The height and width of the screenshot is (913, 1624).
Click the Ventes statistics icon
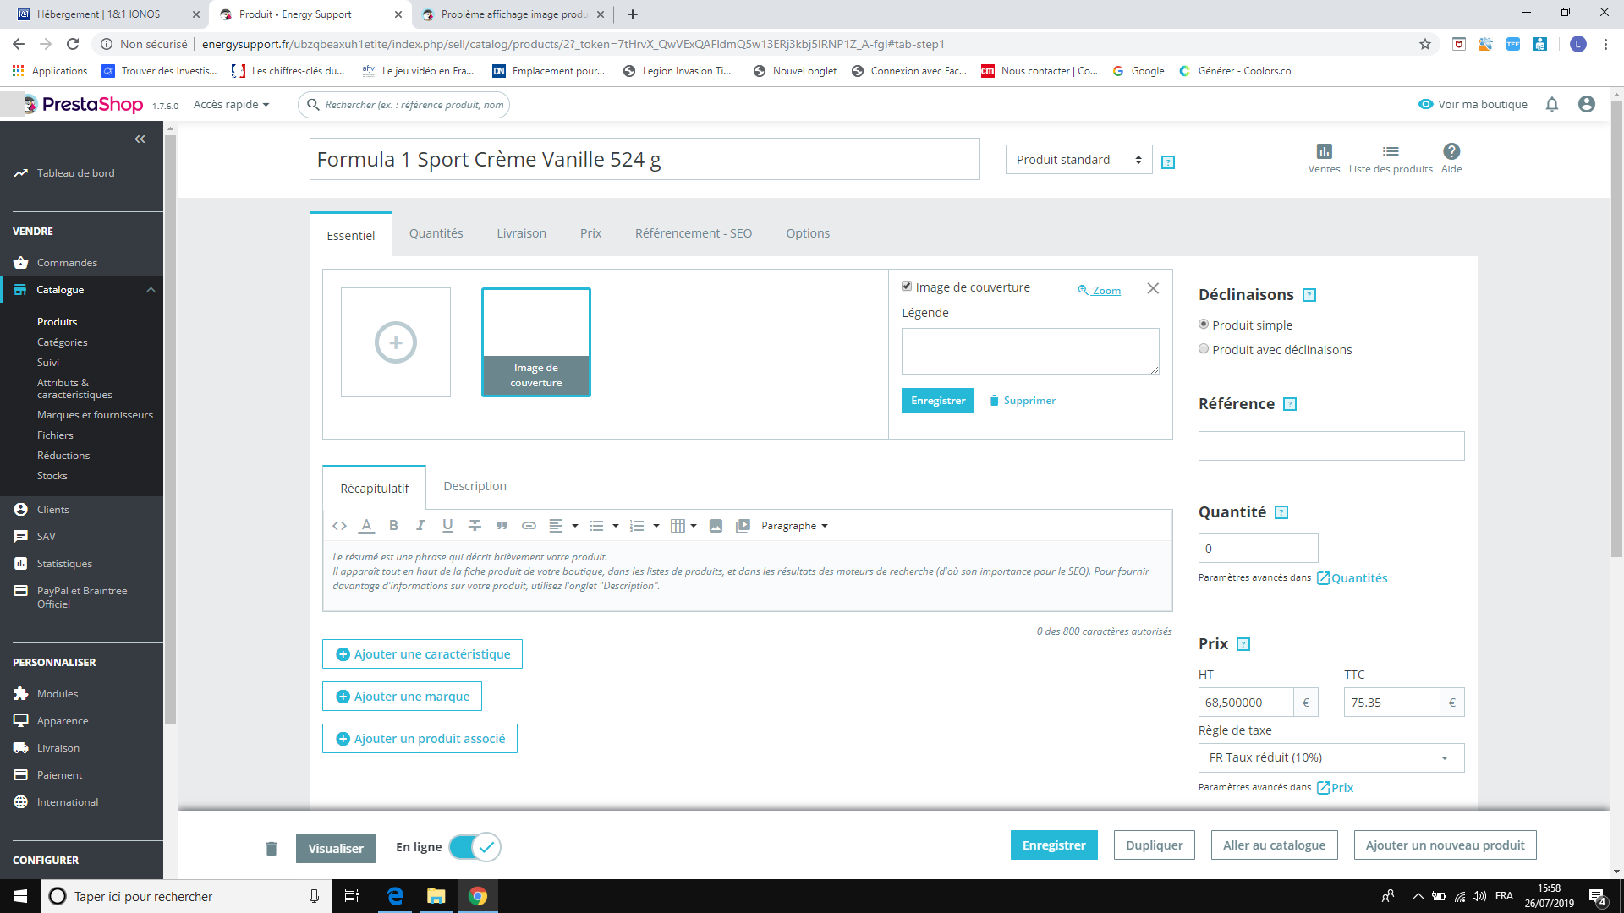[1324, 152]
